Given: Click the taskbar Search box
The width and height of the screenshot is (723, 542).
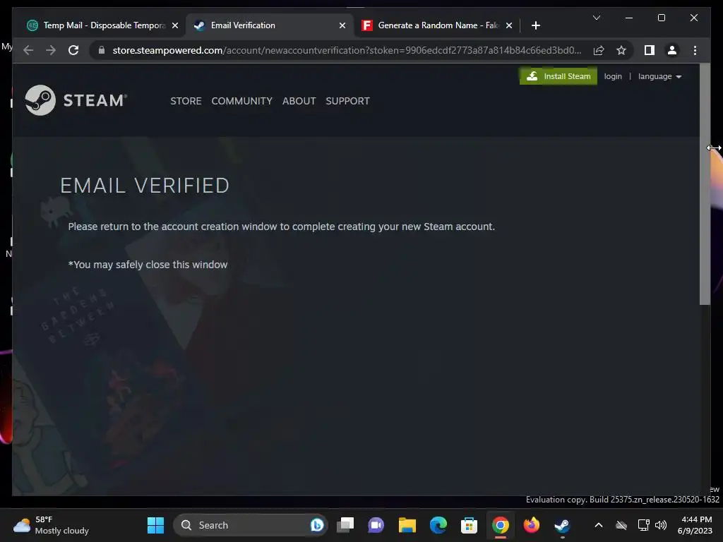Looking at the screenshot, I should [x=250, y=525].
